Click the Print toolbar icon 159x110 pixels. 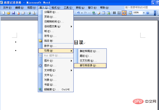23,13
